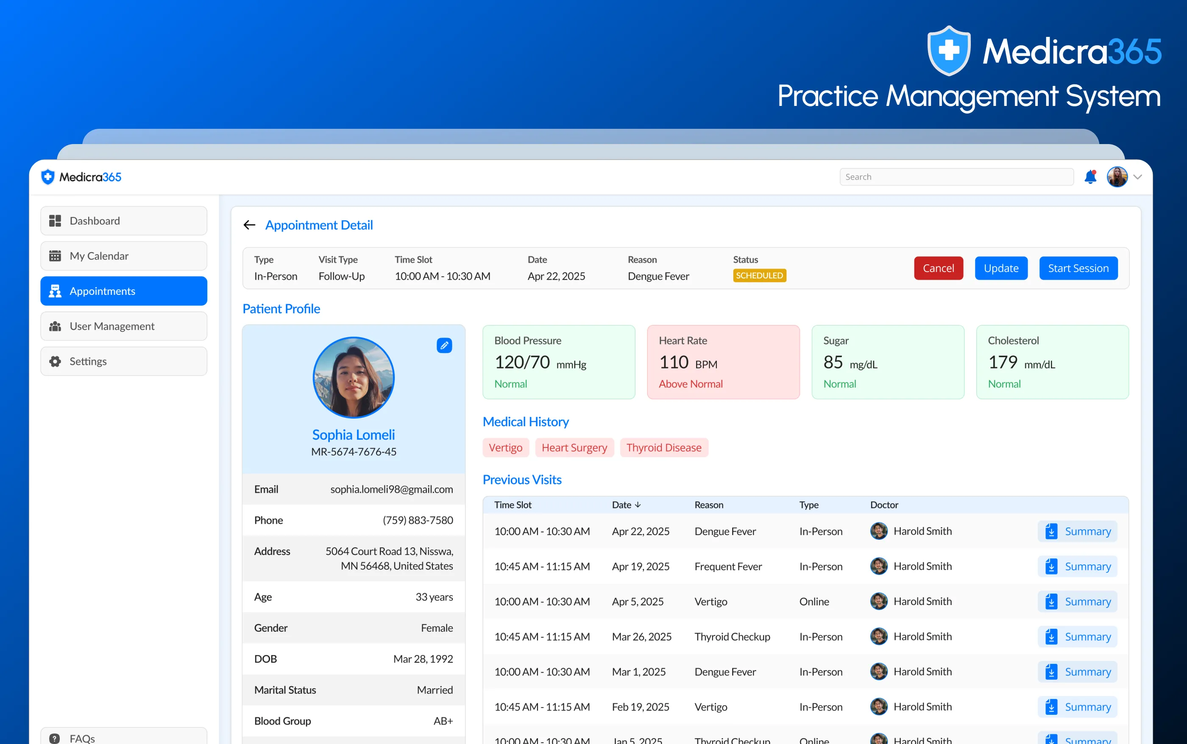1187x744 pixels.
Task: Select the Heart Rate vitals card
Action: [x=723, y=362]
